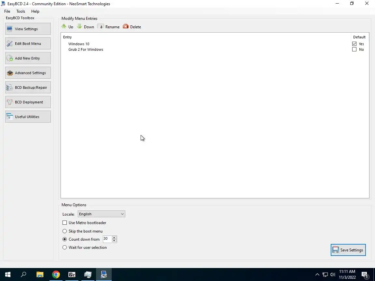Open taskbar search magnifier
Screen dimensions: 375x281
[x=23, y=274]
